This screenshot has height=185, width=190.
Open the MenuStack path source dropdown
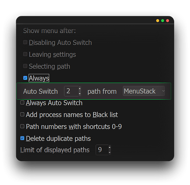pyautogui.click(x=144, y=91)
